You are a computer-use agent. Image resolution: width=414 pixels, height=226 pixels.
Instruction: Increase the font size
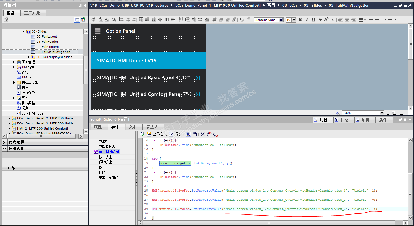[326, 20]
